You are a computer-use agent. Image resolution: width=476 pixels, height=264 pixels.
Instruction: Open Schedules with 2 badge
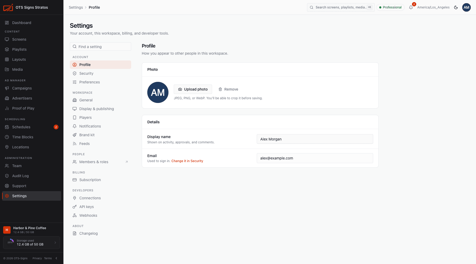click(x=31, y=127)
